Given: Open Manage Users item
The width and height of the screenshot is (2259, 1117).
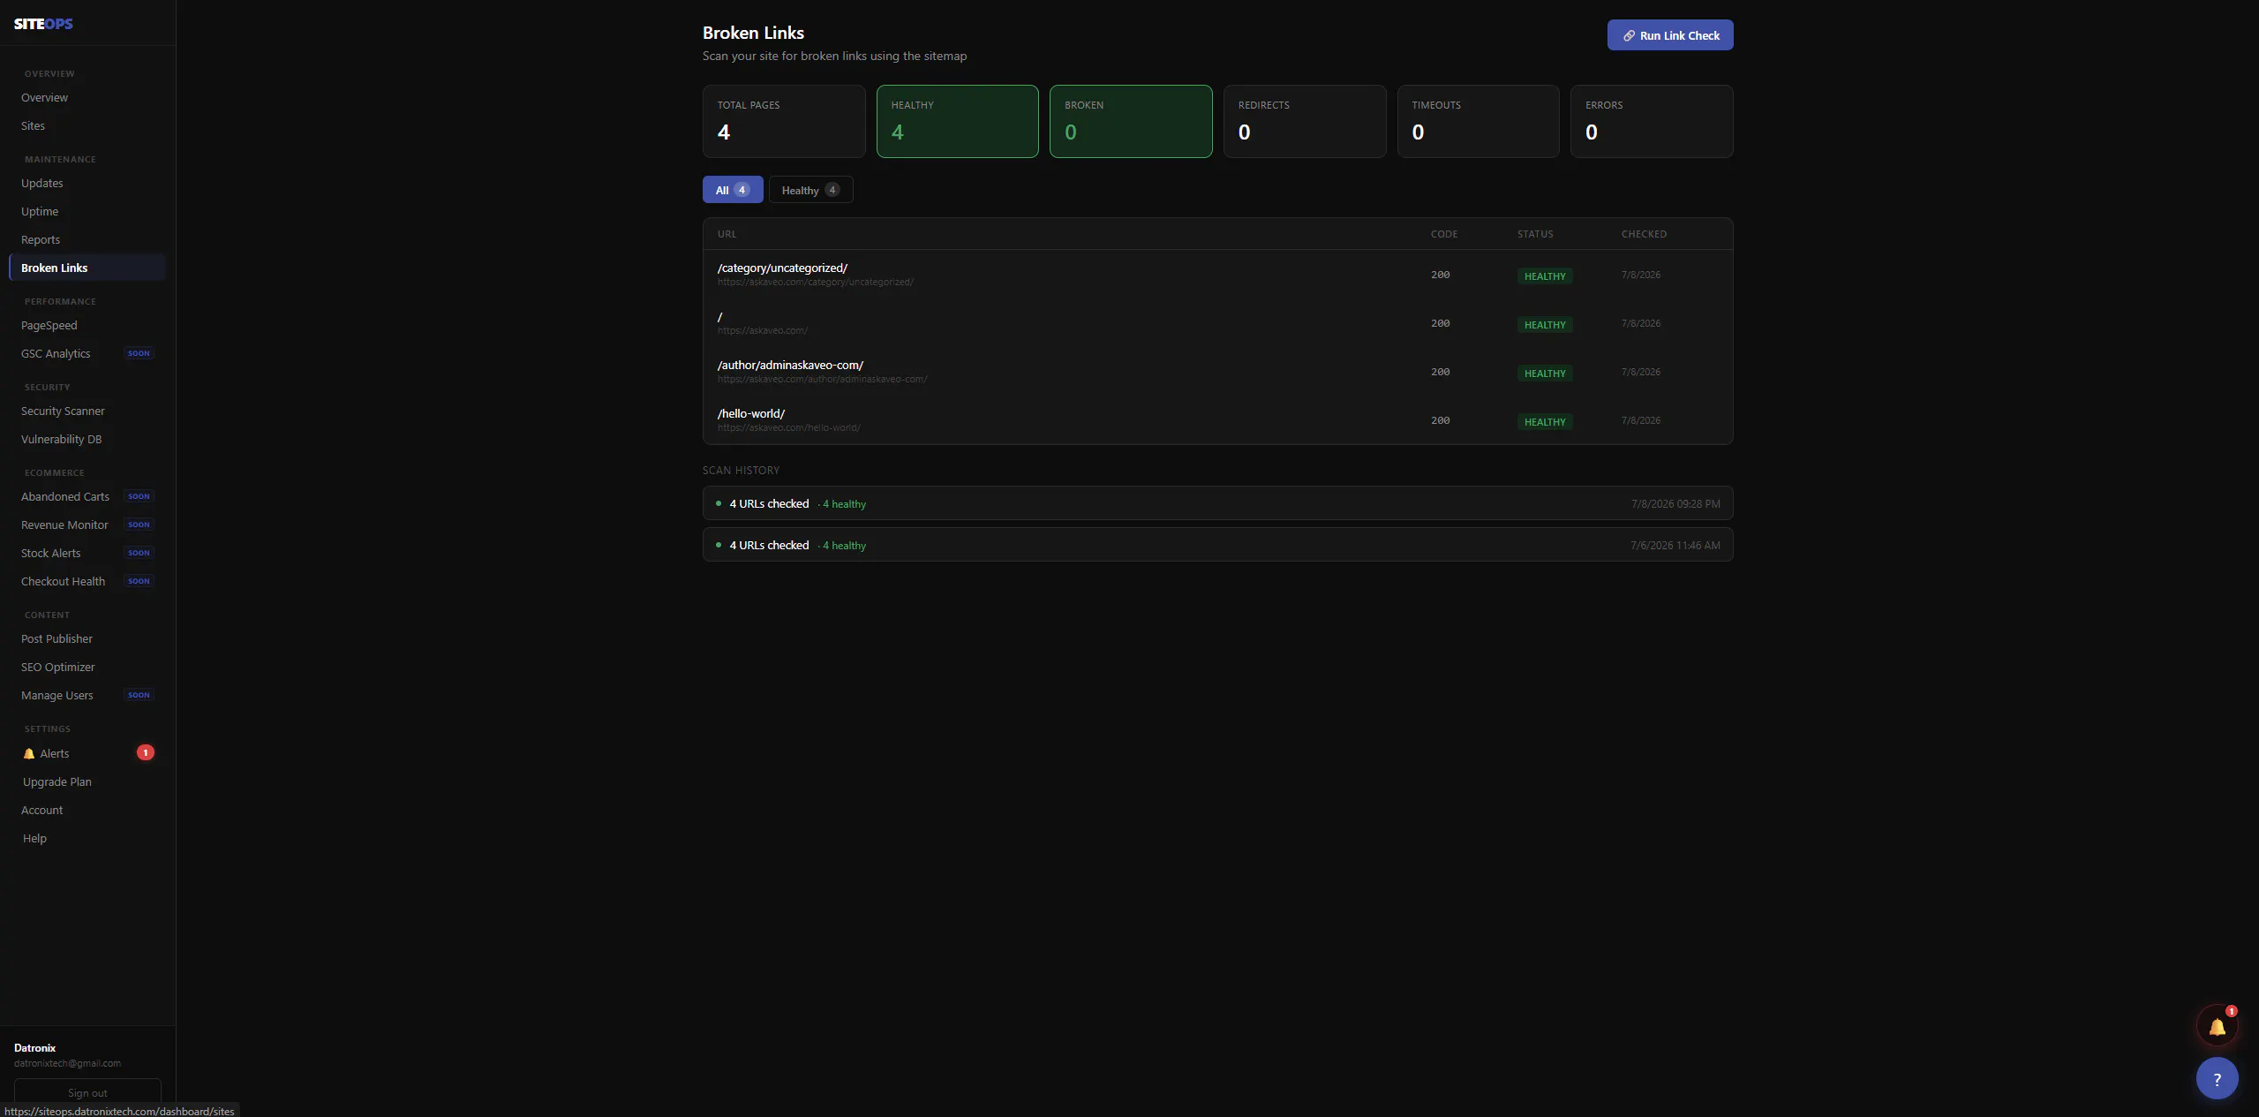Looking at the screenshot, I should [x=87, y=695].
